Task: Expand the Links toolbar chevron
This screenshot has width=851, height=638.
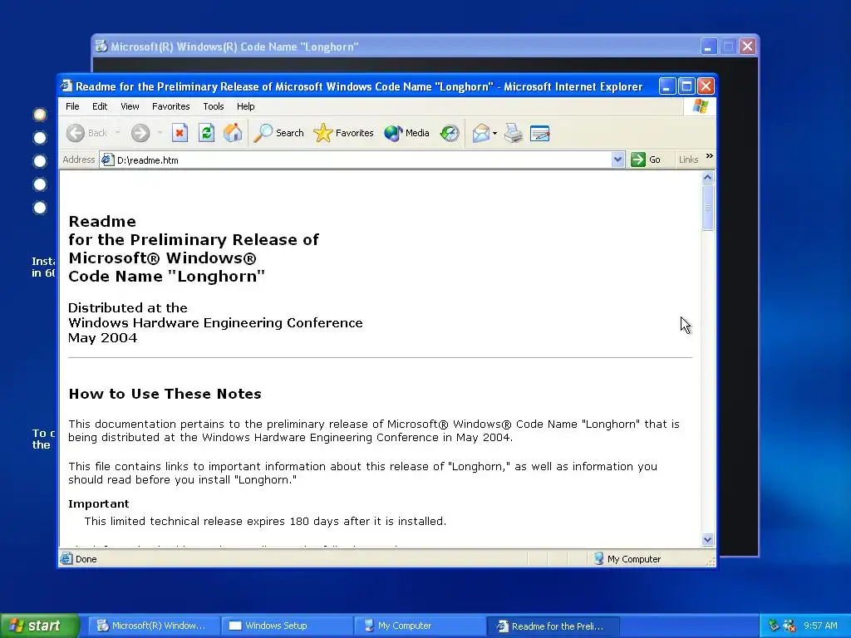Action: [x=710, y=156]
